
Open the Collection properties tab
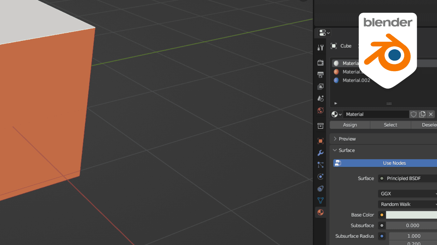click(x=320, y=126)
